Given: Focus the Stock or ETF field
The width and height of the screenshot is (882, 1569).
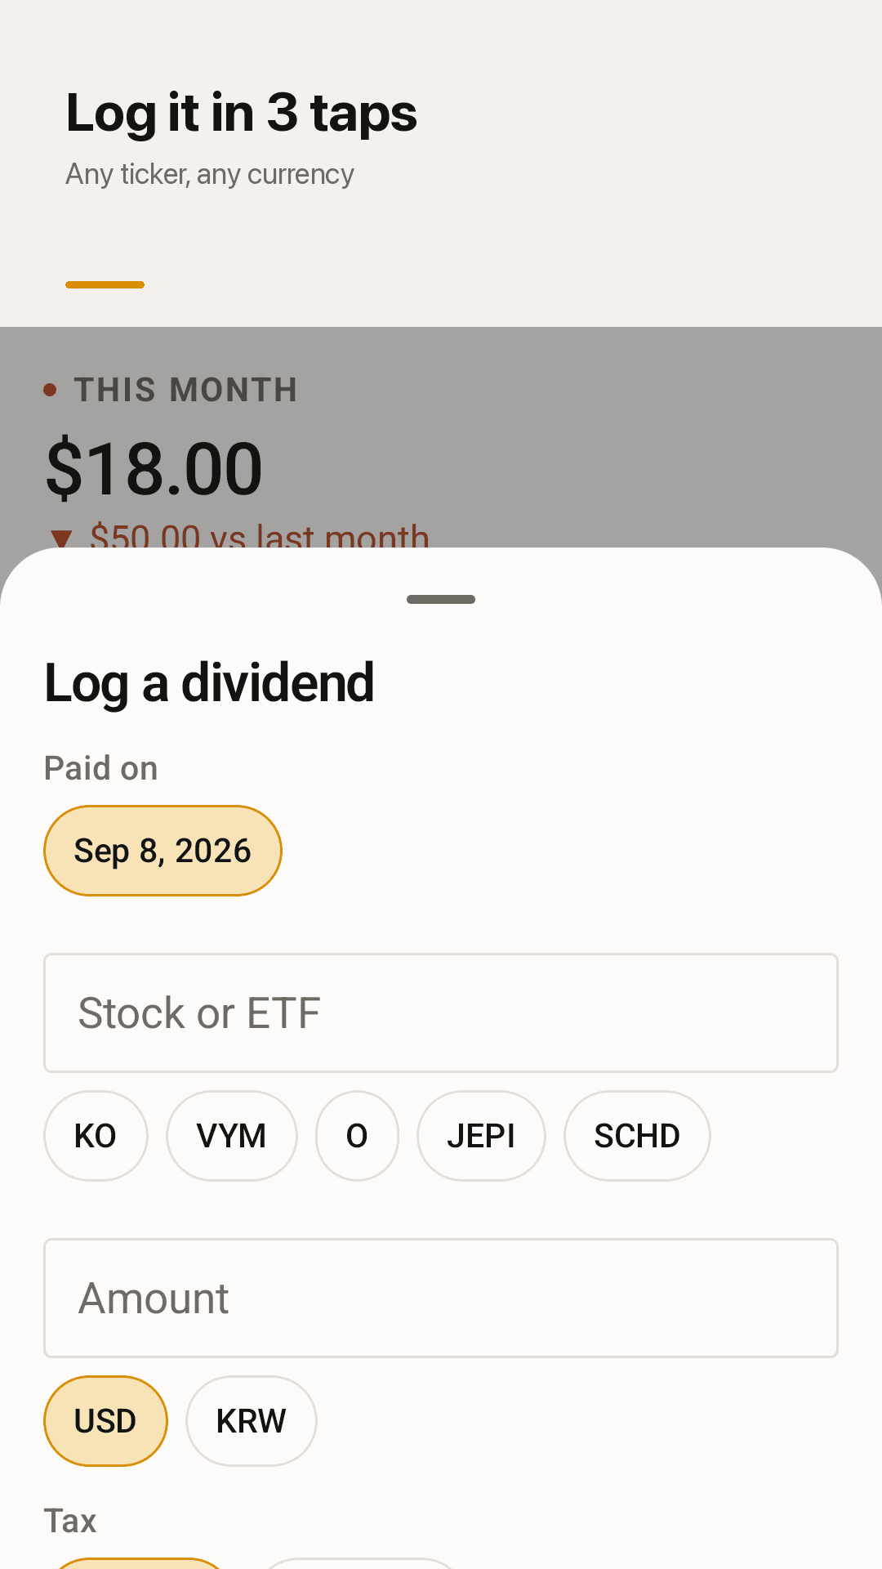Looking at the screenshot, I should tap(441, 1012).
